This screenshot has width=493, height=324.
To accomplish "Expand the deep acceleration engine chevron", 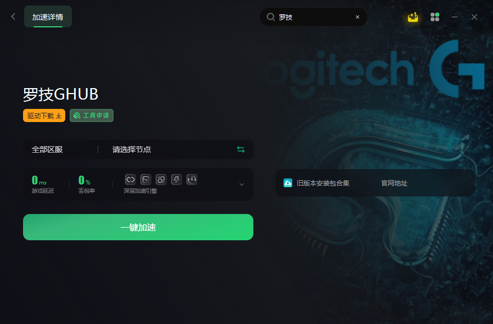I will [x=242, y=184].
